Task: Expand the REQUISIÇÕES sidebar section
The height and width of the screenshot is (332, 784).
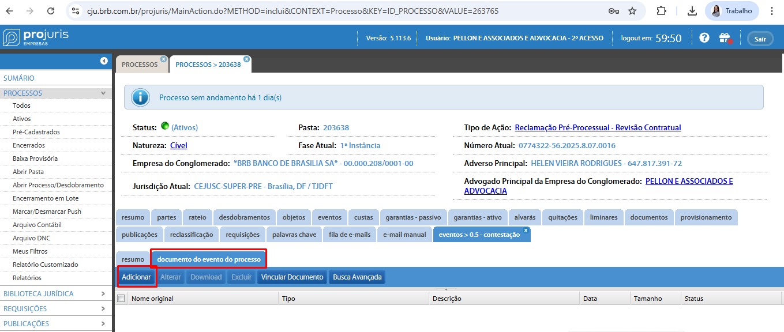Action: [103, 308]
